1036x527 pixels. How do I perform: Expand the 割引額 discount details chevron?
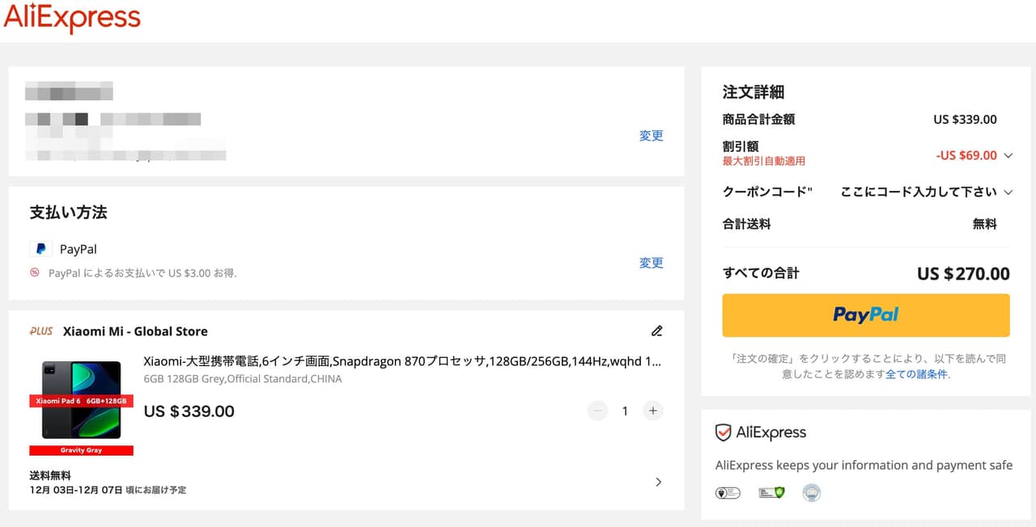1008,155
